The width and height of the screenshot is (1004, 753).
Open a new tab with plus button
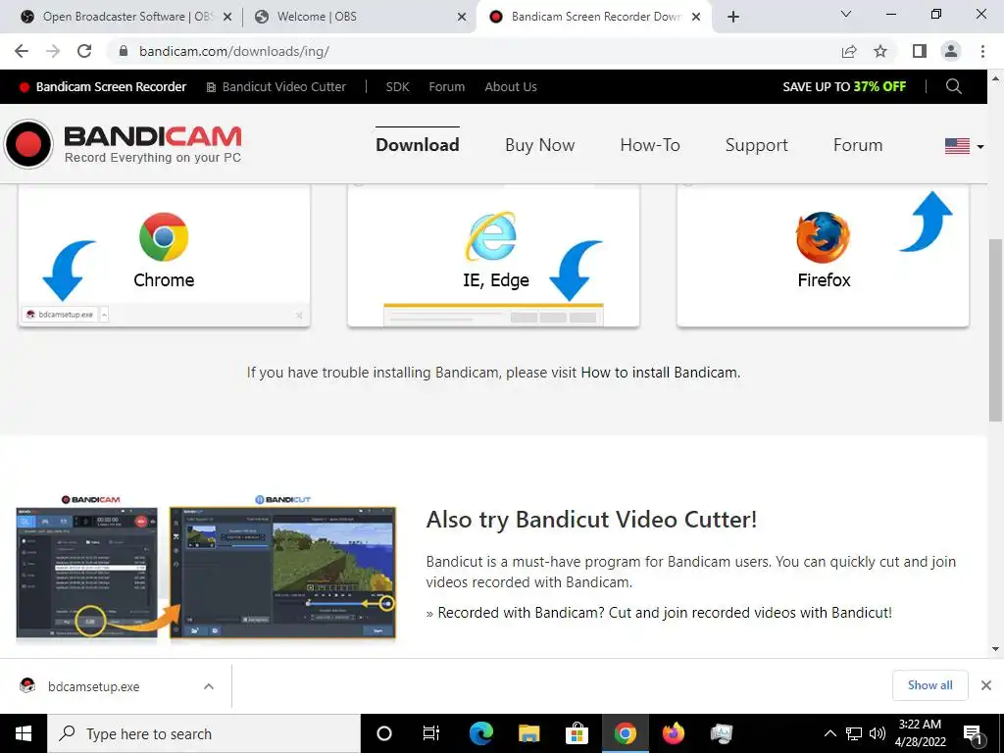coord(733,17)
